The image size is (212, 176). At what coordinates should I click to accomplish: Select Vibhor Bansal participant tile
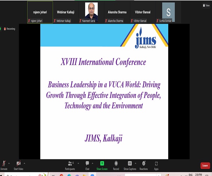tap(143, 12)
